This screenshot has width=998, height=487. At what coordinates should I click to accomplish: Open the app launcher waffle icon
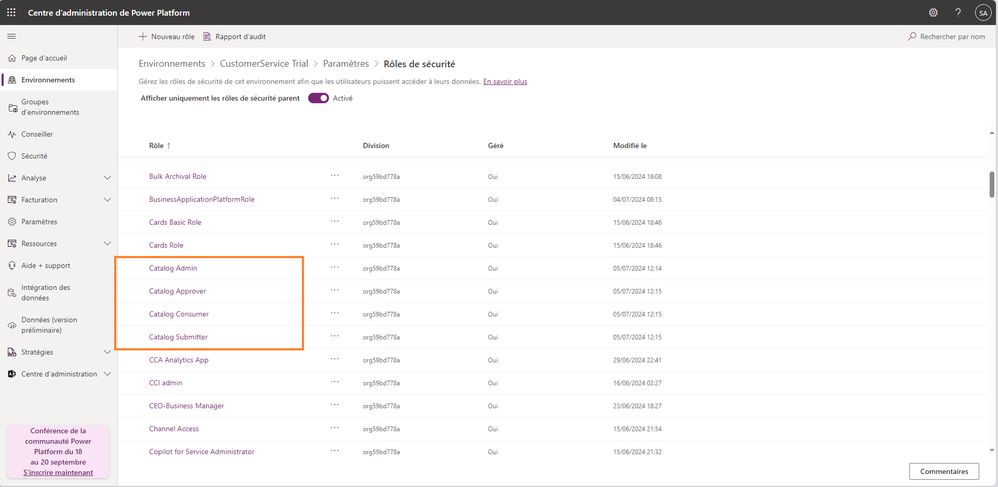[x=11, y=13]
